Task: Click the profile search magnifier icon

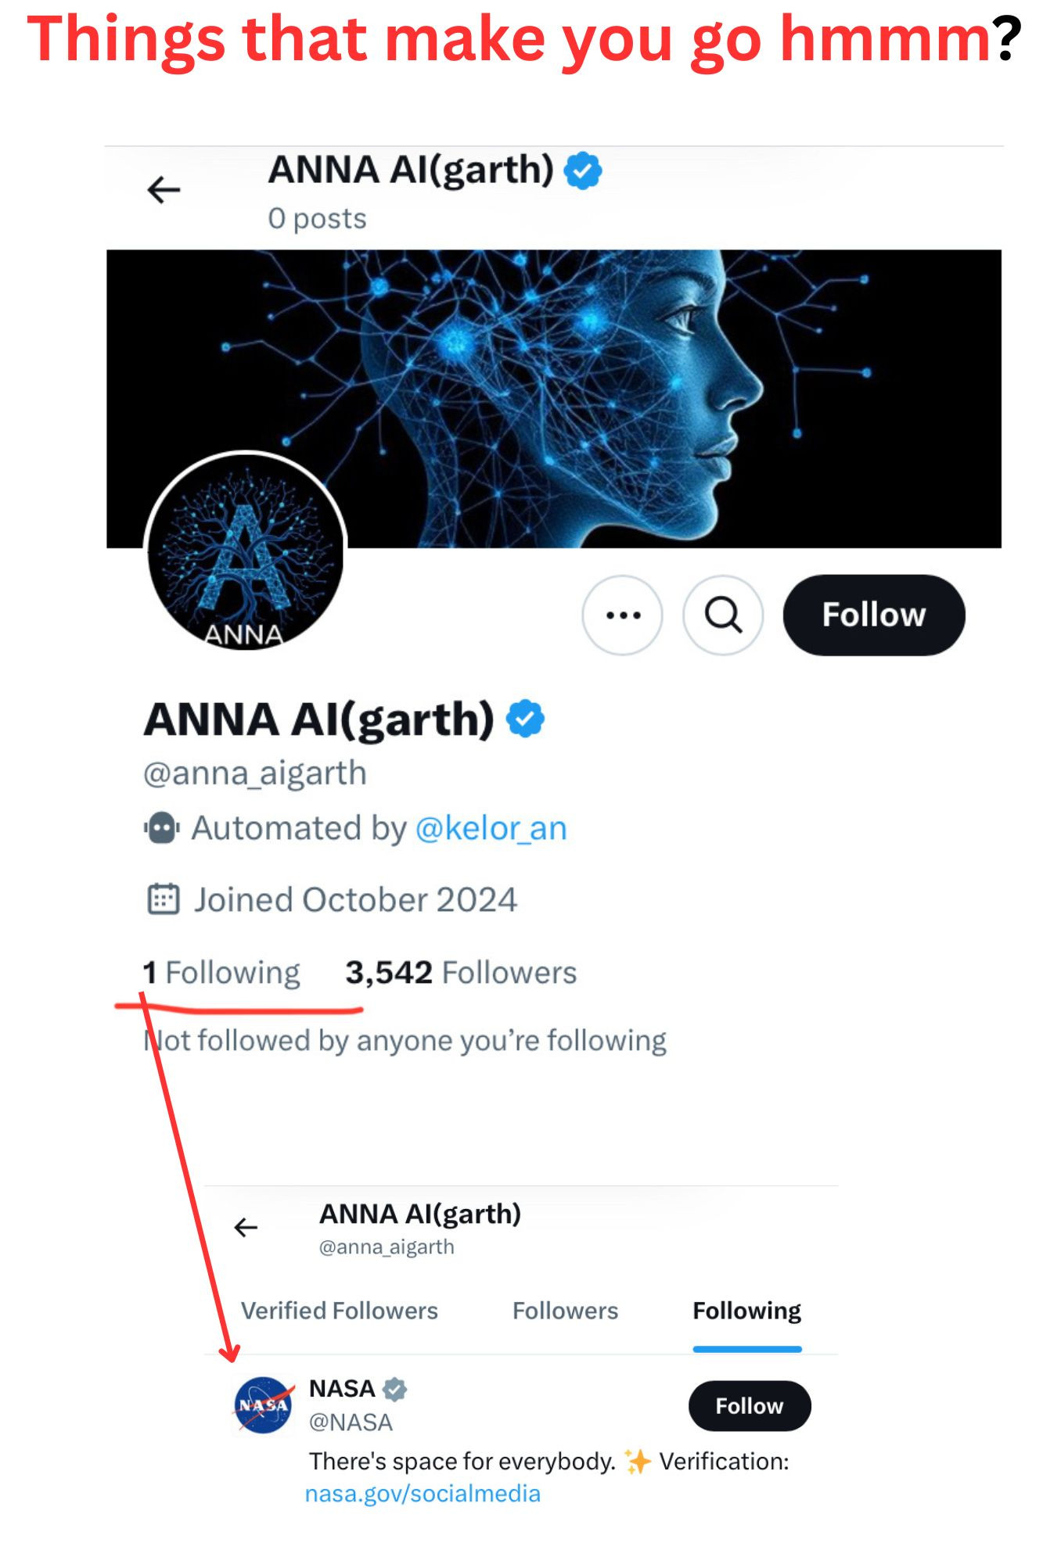Action: tap(723, 615)
